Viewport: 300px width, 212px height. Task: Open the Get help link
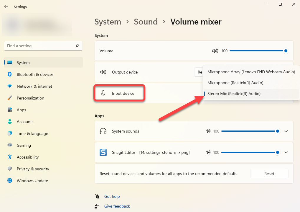[x=112, y=196]
